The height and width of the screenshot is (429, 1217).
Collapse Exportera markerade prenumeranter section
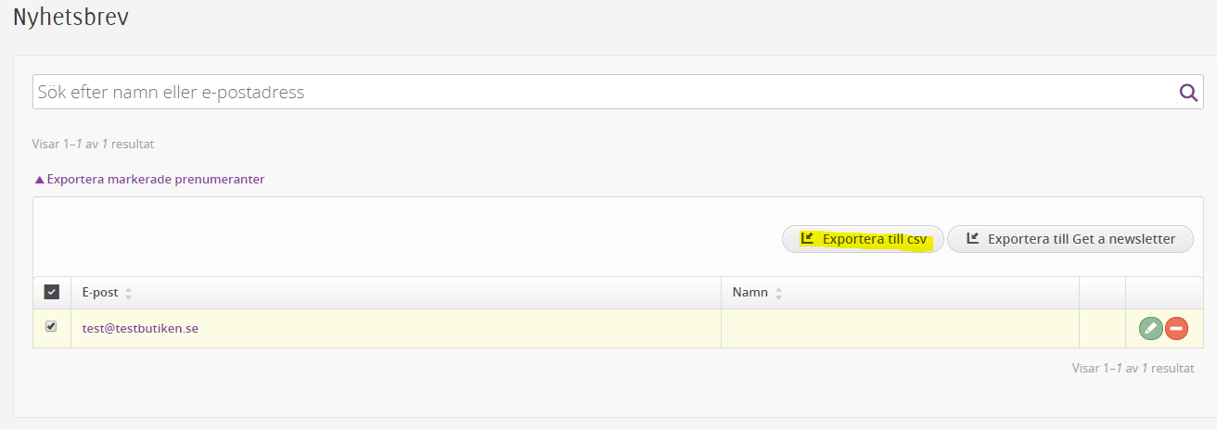(x=149, y=180)
